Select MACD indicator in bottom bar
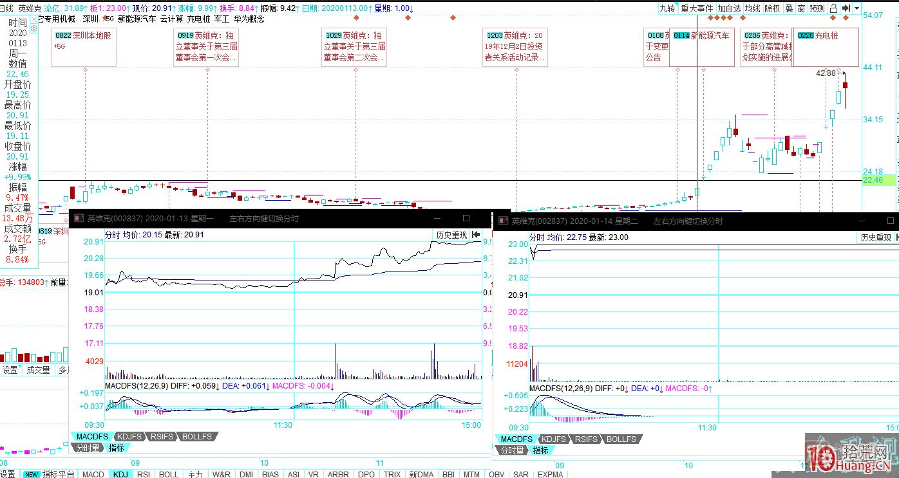 [93, 474]
